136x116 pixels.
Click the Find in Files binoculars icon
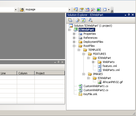click(22, 10)
